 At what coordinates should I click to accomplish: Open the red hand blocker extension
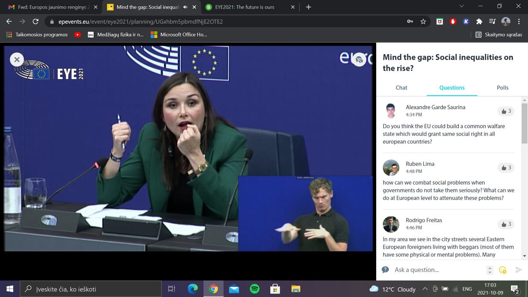coord(453,21)
